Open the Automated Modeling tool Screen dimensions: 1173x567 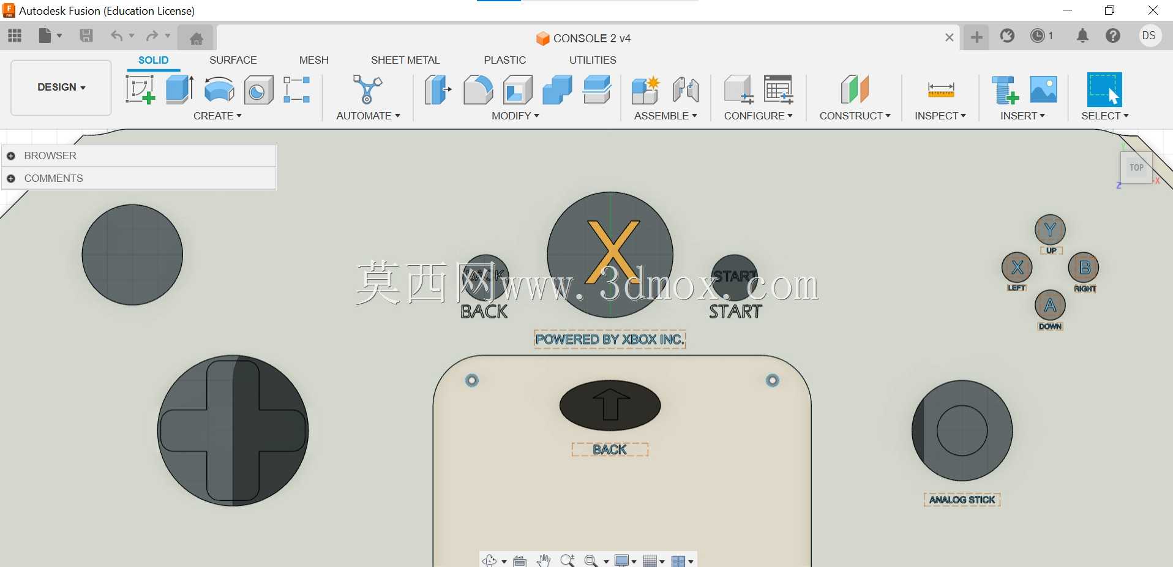pos(367,89)
